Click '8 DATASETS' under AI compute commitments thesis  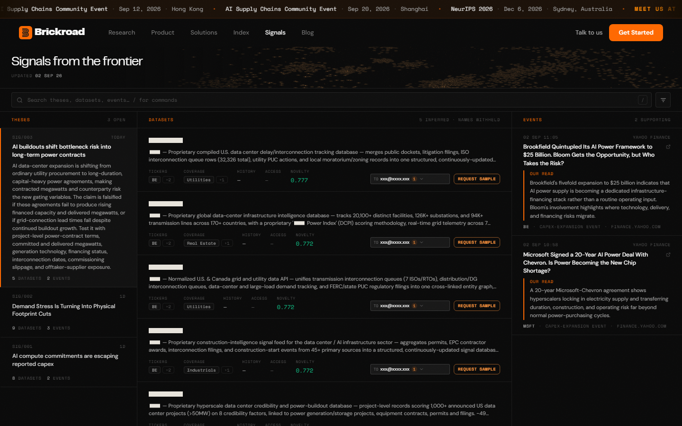[27, 378]
